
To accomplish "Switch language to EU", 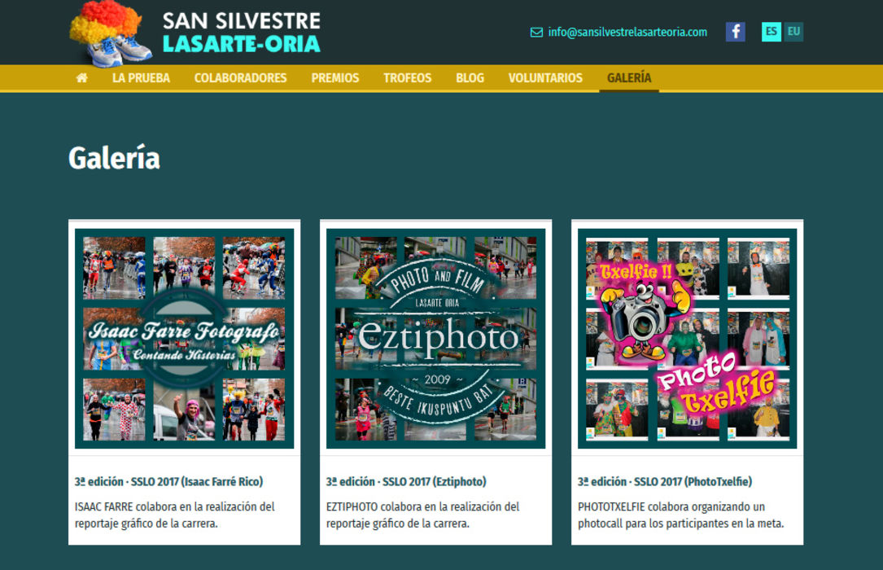I will pyautogui.click(x=793, y=32).
